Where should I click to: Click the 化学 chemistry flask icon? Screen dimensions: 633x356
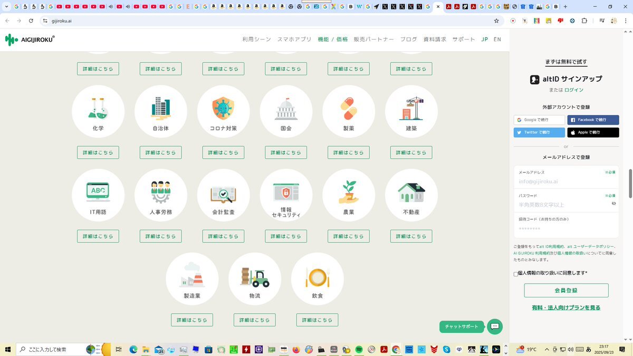coord(98,108)
